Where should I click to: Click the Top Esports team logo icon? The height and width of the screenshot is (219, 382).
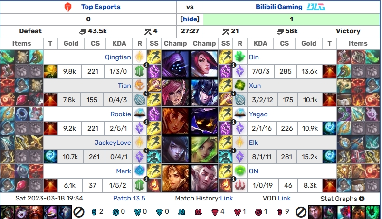coord(68,7)
